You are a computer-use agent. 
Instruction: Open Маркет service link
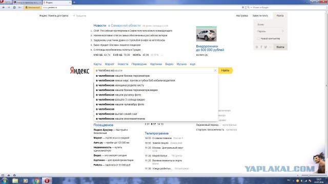coord(110,64)
